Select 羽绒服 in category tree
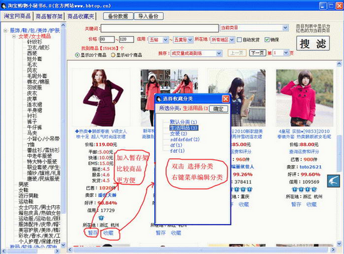344x254 pixels. (x=35, y=88)
